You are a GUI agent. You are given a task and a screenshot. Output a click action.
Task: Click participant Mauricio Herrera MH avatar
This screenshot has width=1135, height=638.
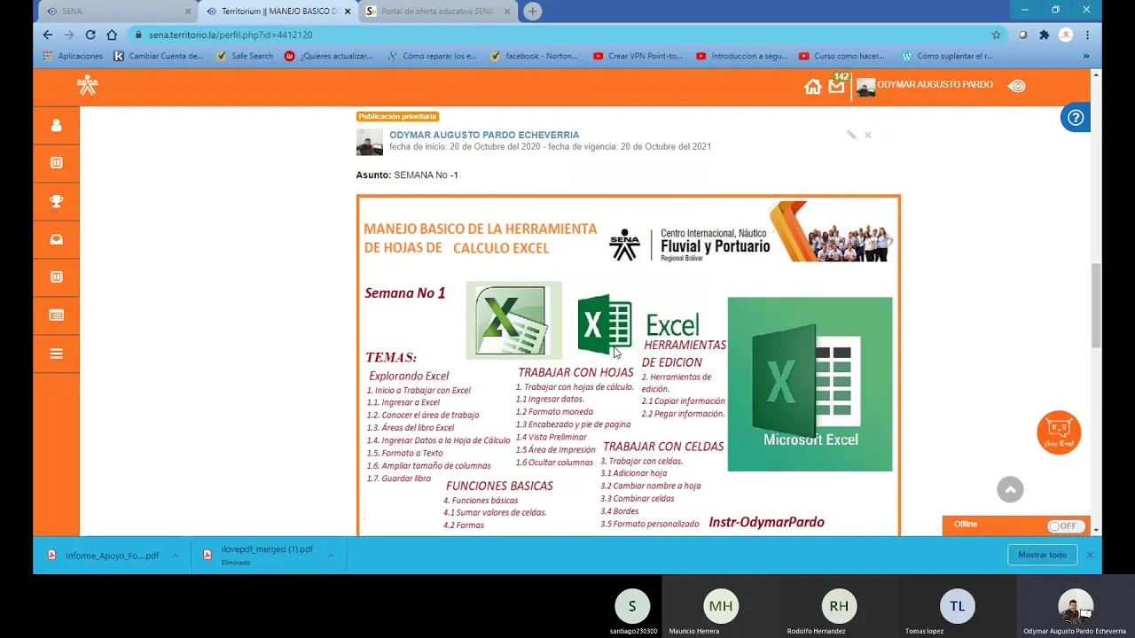[721, 606]
